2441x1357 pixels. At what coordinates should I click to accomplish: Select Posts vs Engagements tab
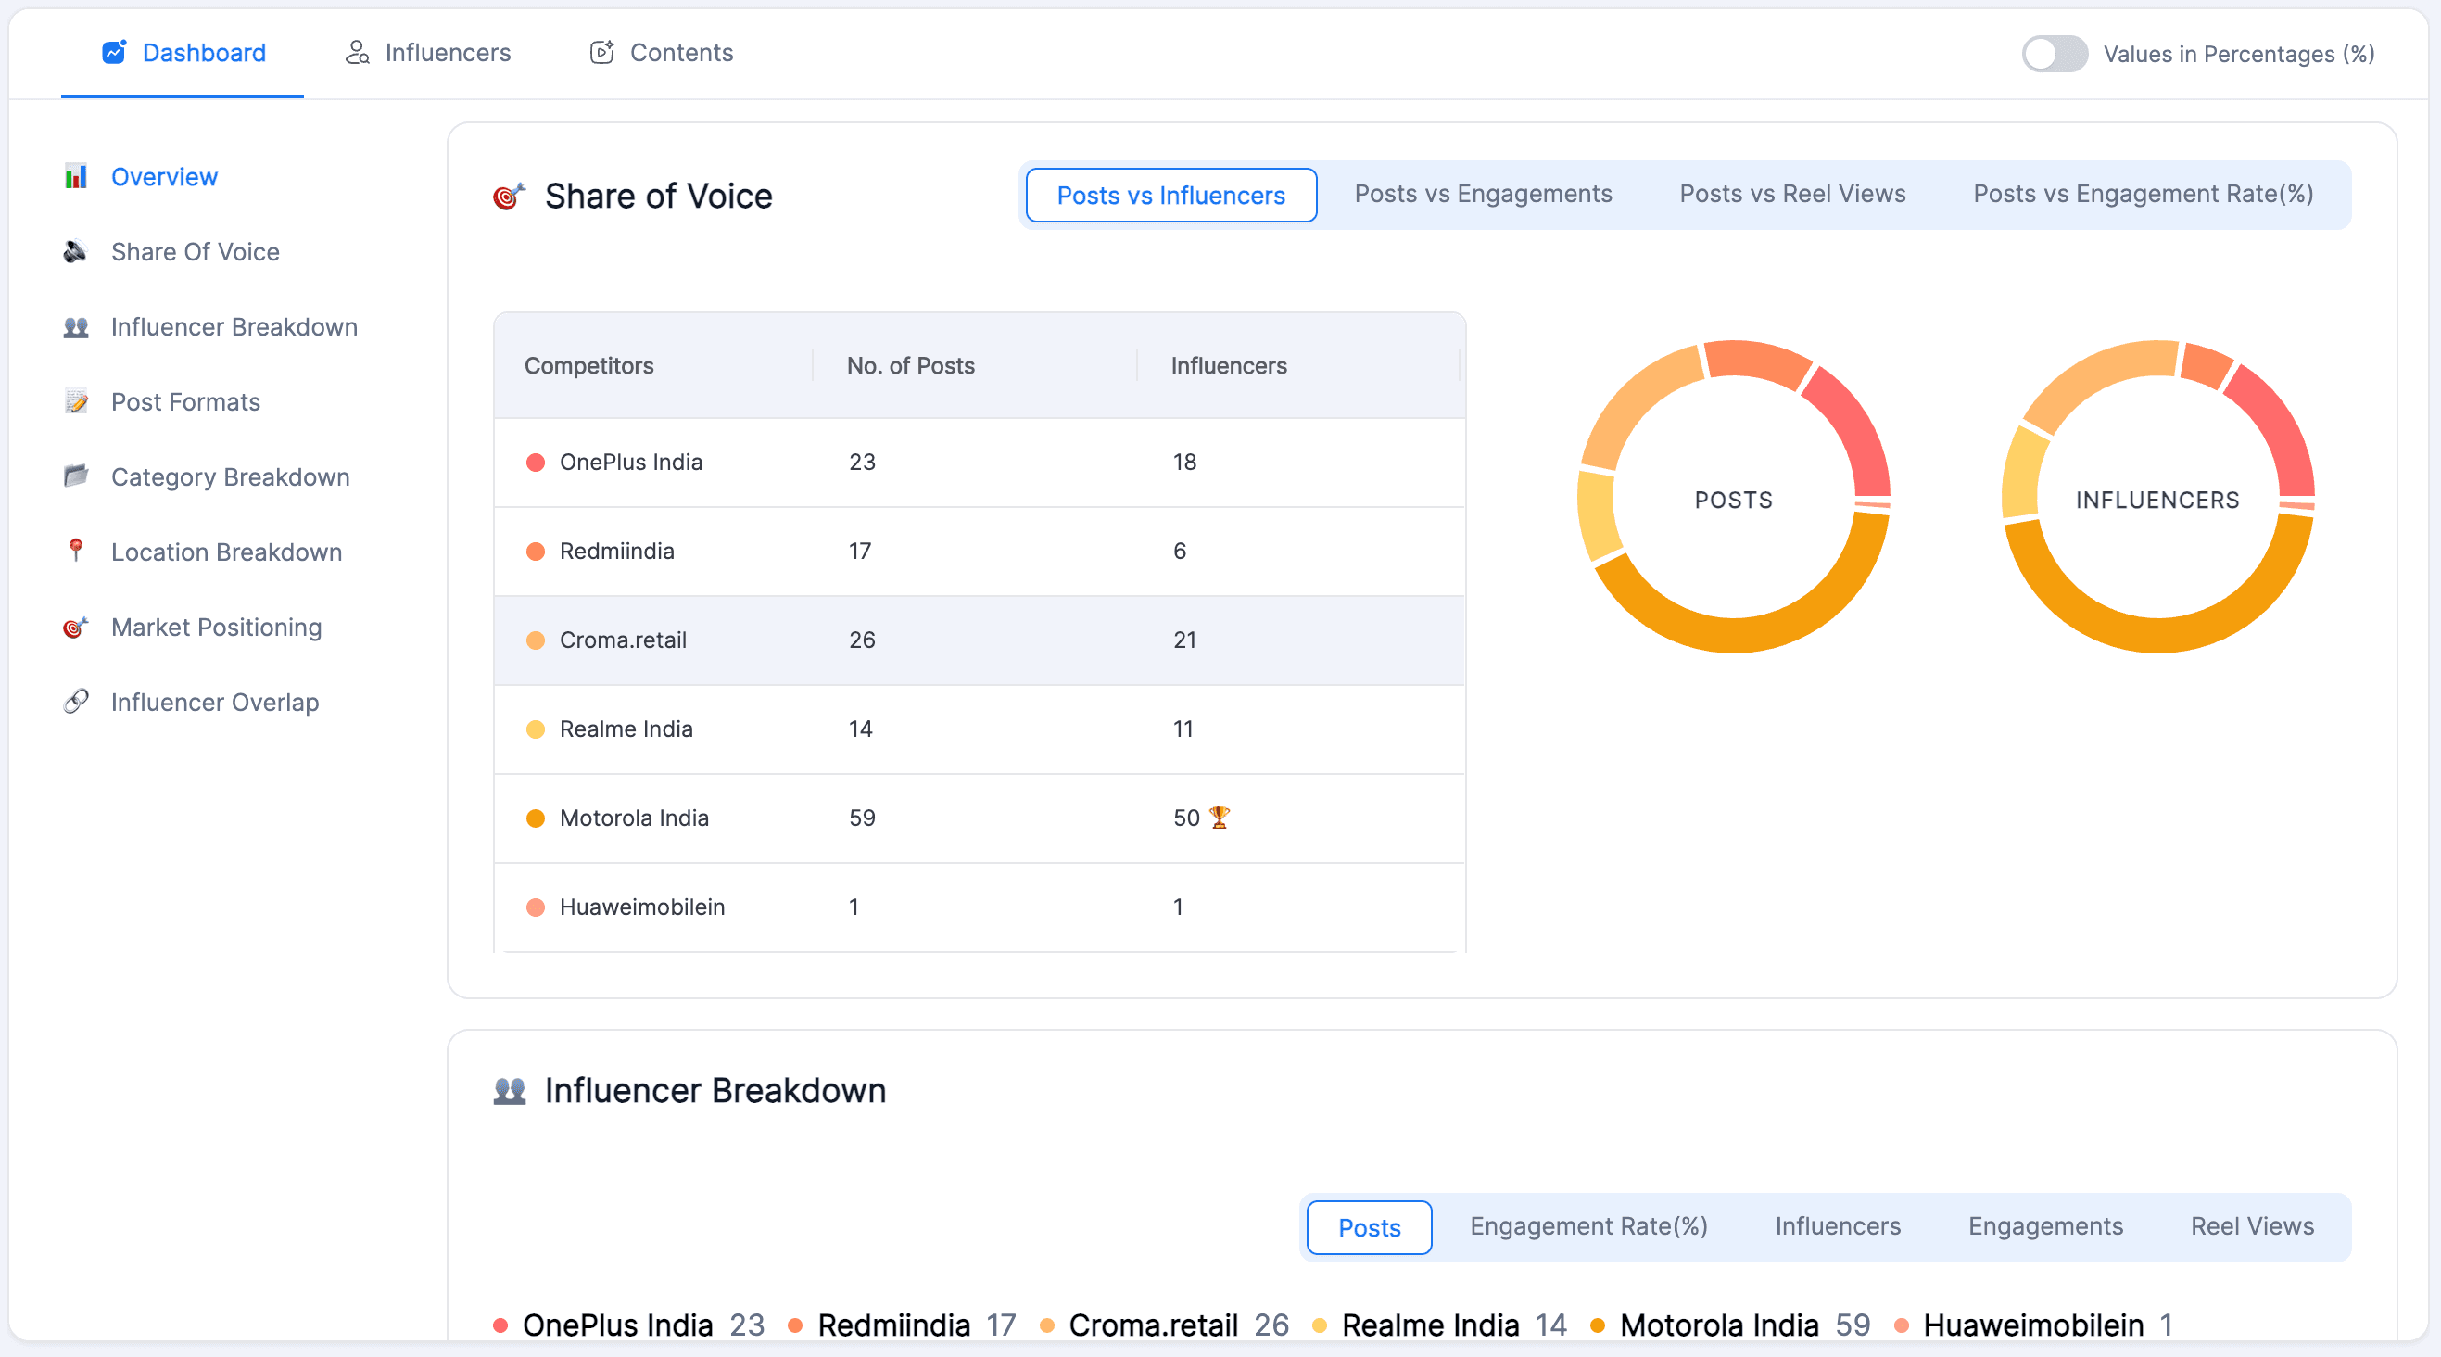point(1483,194)
